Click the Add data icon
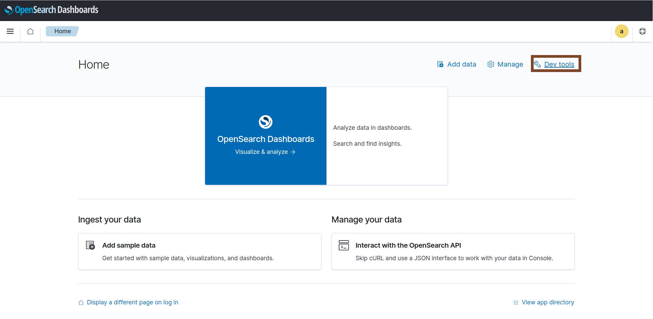653x319 pixels. pyautogui.click(x=440, y=64)
